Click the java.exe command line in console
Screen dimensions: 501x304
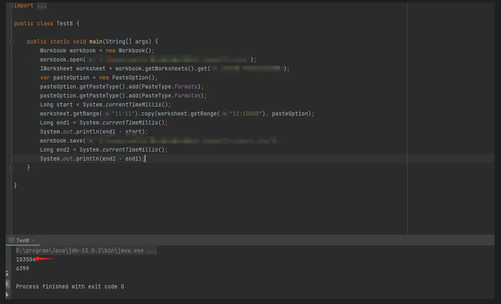coord(86,251)
